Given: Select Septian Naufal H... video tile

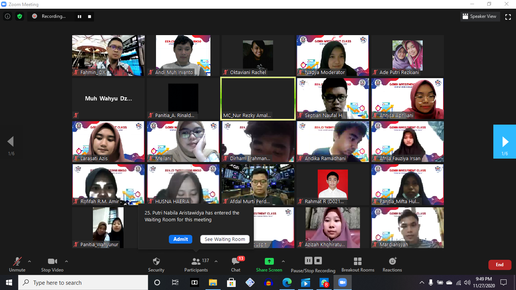Looking at the screenshot, I should point(333,99).
